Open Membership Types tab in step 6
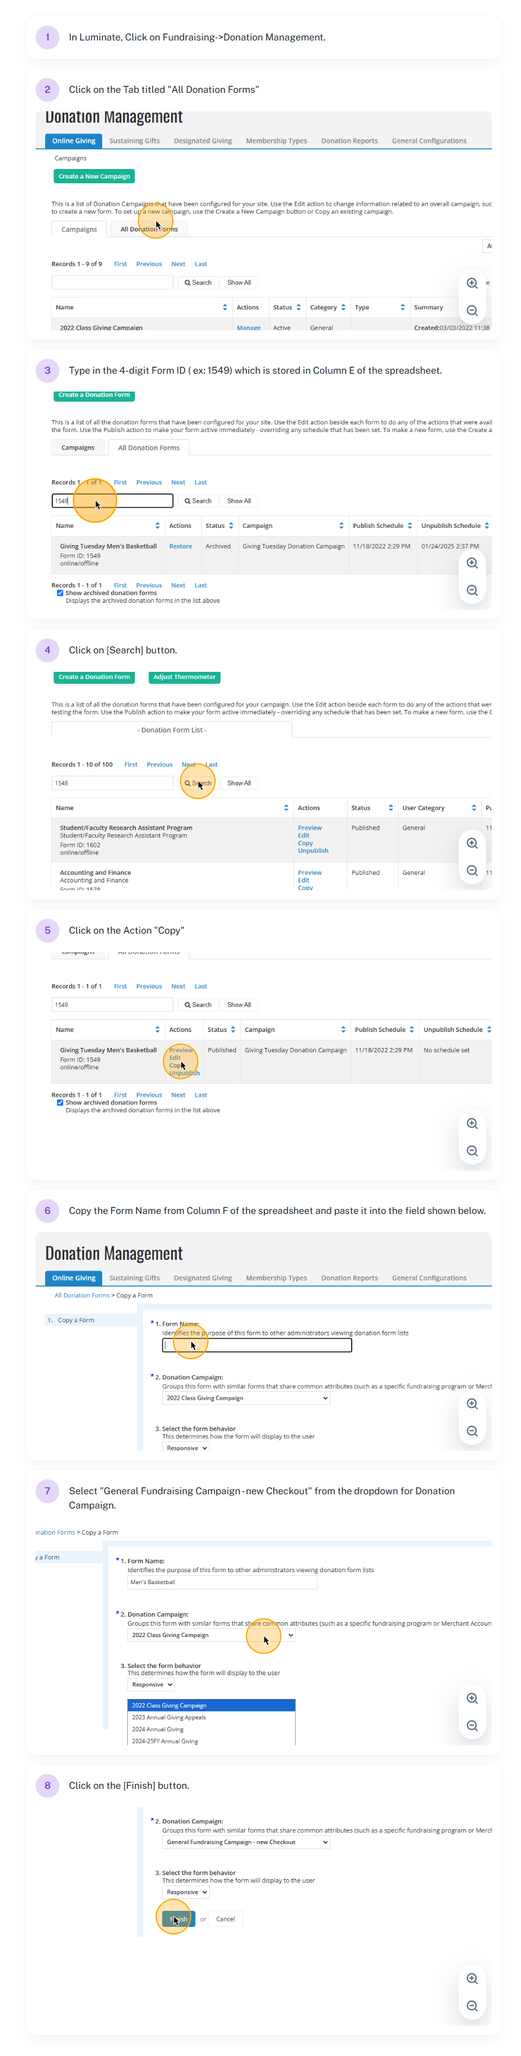The width and height of the screenshot is (521, 2056). click(x=276, y=1279)
